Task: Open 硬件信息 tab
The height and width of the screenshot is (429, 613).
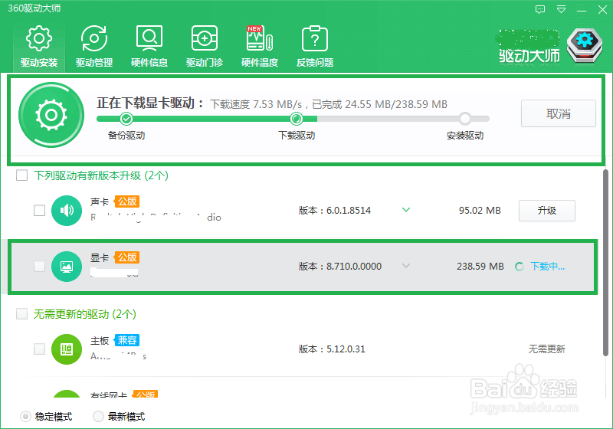Action: point(149,47)
